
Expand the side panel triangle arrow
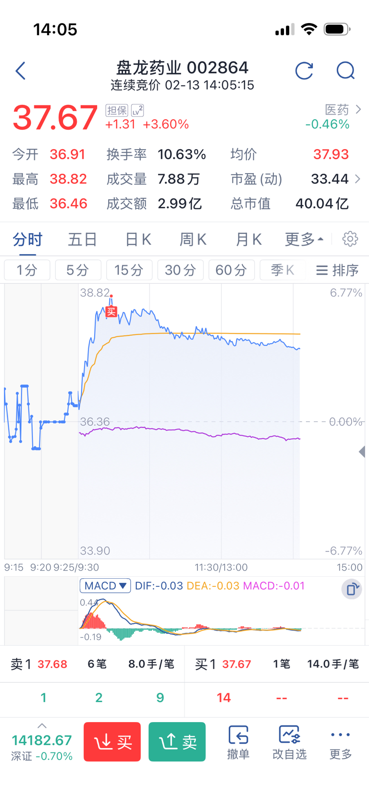pyautogui.click(x=362, y=452)
